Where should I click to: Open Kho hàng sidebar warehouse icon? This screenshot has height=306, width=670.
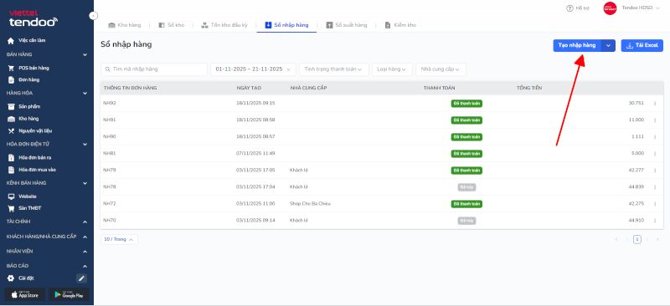pos(11,119)
